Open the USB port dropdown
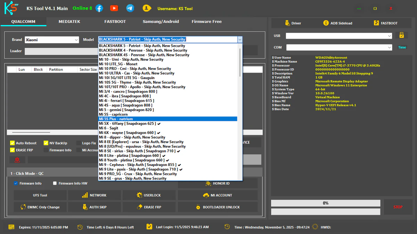This screenshot has width=417, height=234. [x=339, y=36]
